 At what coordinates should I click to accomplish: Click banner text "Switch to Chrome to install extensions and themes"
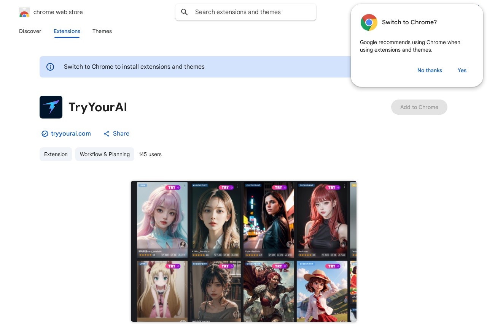[134, 67]
